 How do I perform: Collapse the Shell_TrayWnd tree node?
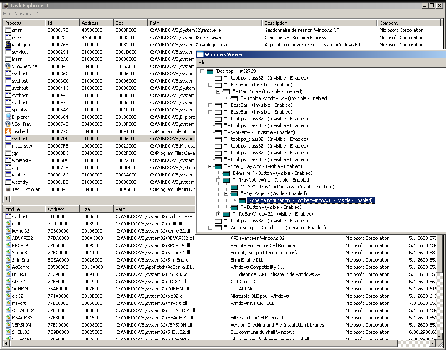tap(210, 166)
